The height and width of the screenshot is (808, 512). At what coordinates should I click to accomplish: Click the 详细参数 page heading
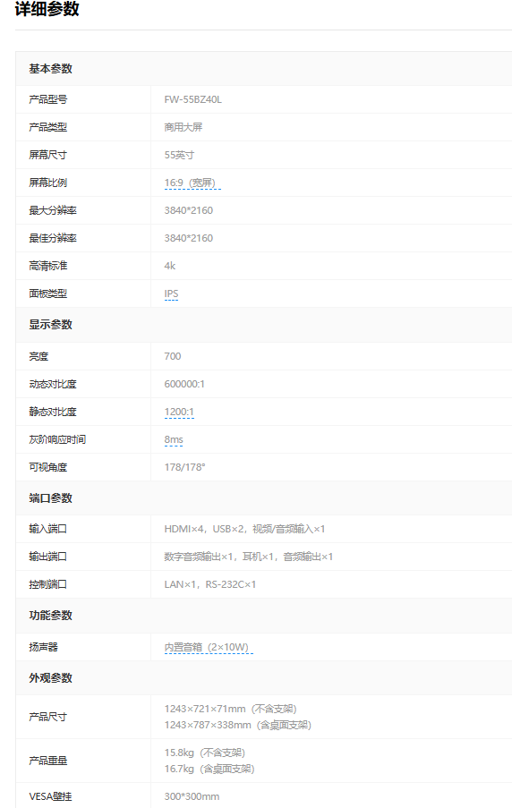(x=47, y=9)
